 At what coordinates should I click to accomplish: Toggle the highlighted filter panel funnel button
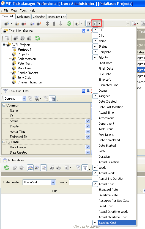[53, 99]
